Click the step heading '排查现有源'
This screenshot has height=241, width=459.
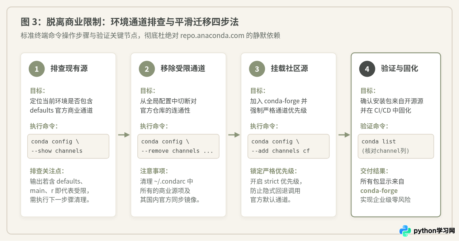pyautogui.click(x=69, y=68)
